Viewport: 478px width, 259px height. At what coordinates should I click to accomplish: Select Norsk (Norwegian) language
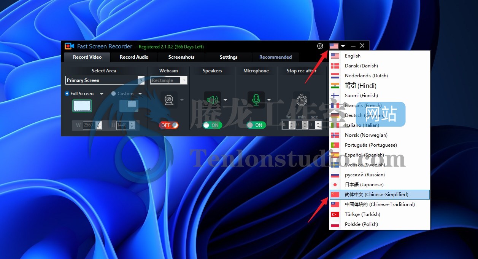tap(380, 135)
